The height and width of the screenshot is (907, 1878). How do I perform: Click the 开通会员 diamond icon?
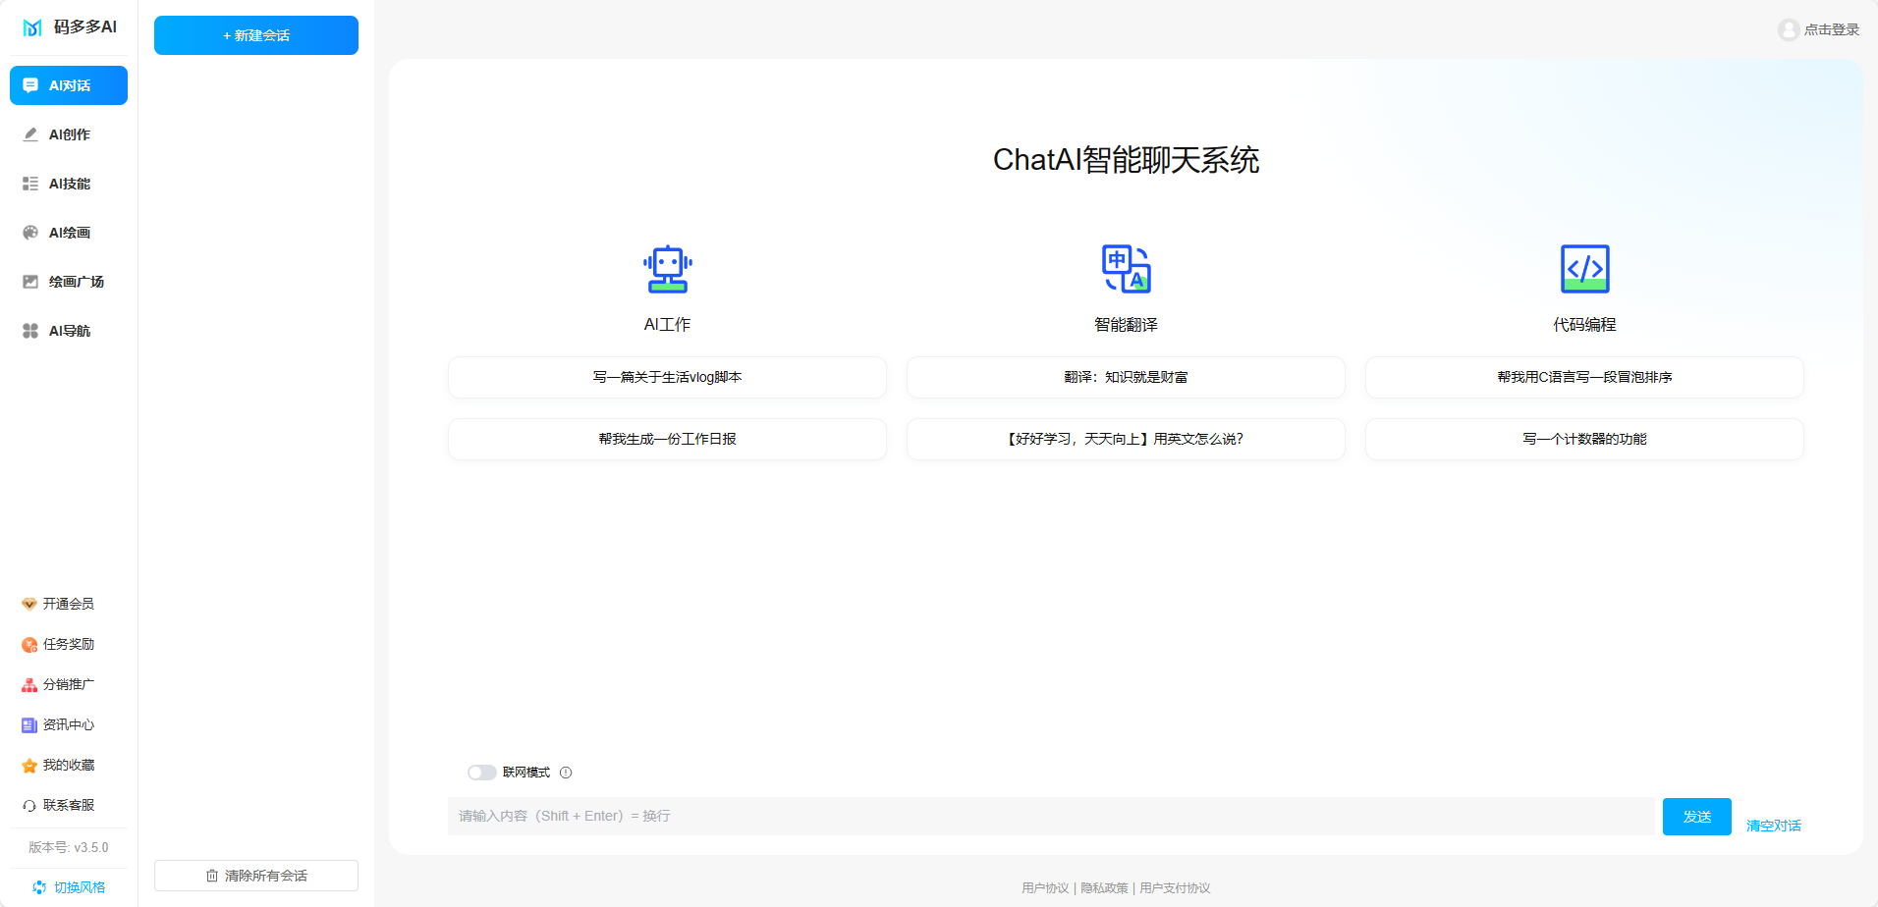[29, 604]
